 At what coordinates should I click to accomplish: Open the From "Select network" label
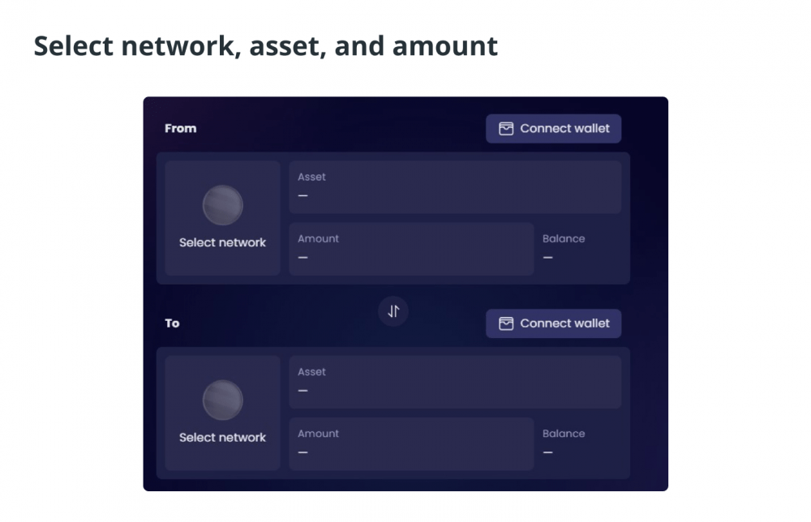pos(222,242)
